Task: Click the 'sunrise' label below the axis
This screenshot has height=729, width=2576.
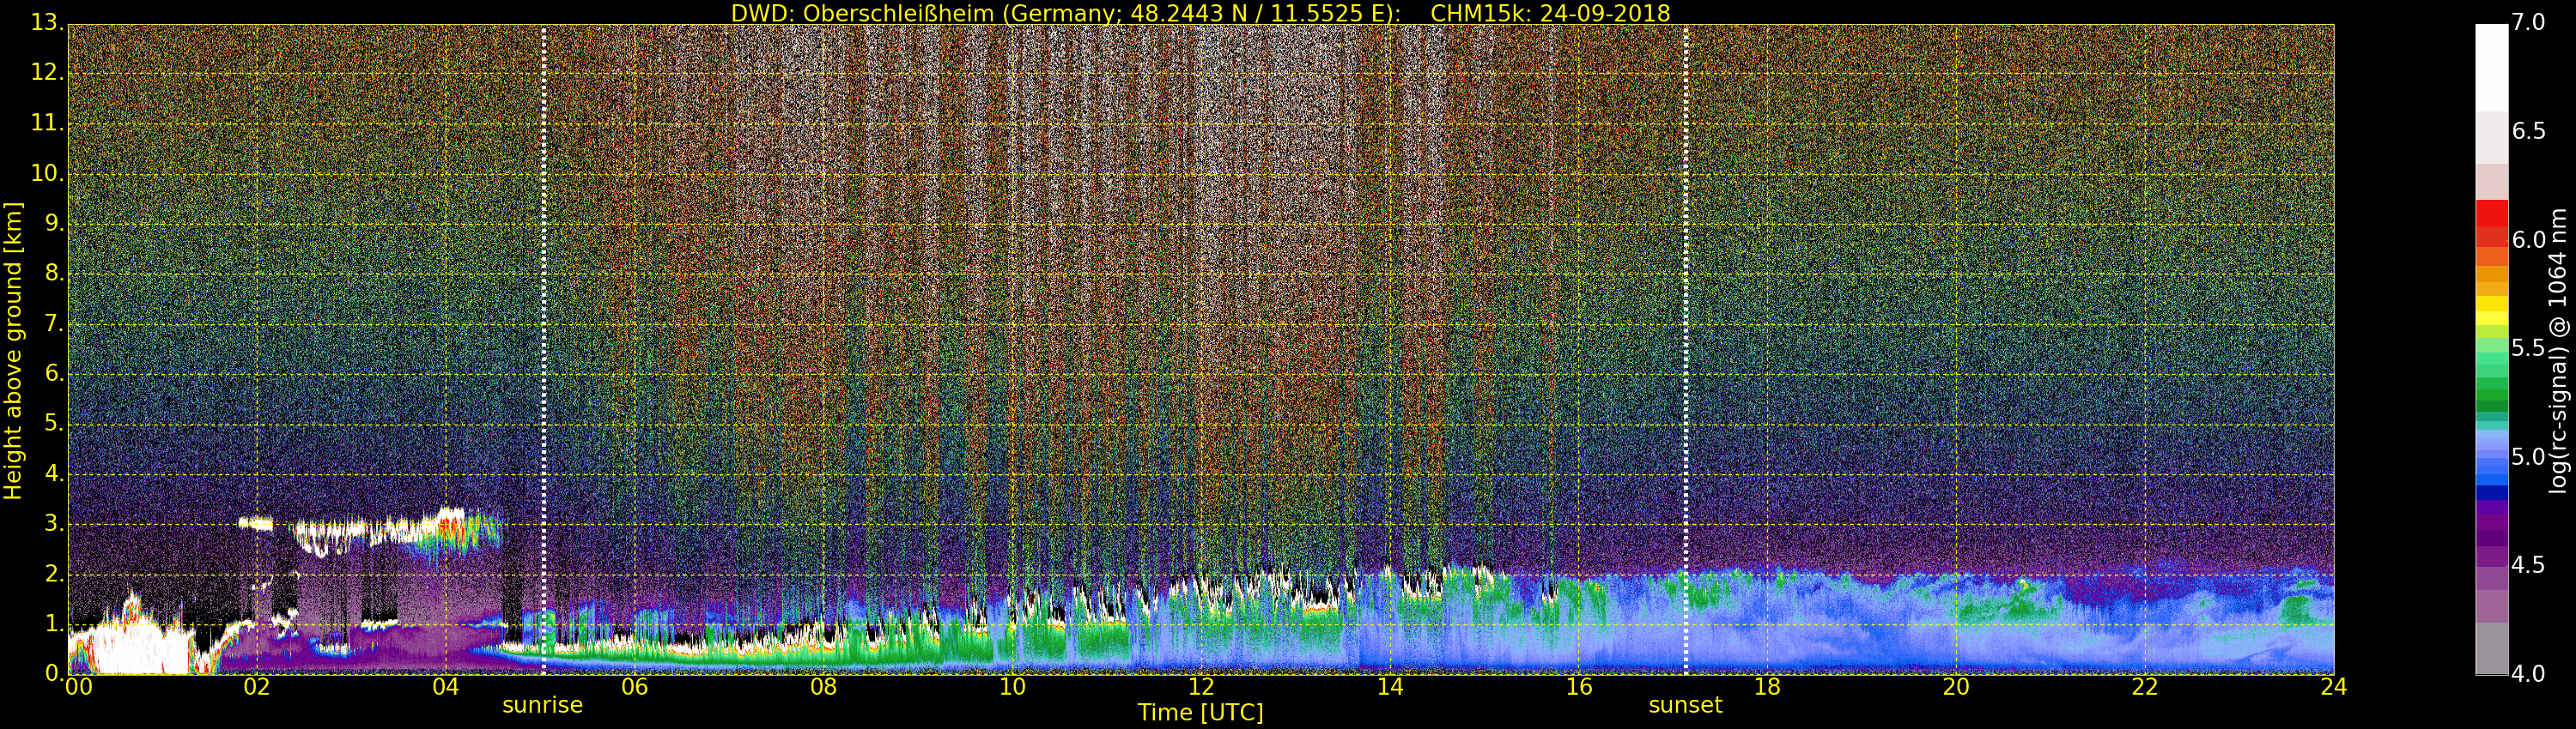Action: point(542,705)
